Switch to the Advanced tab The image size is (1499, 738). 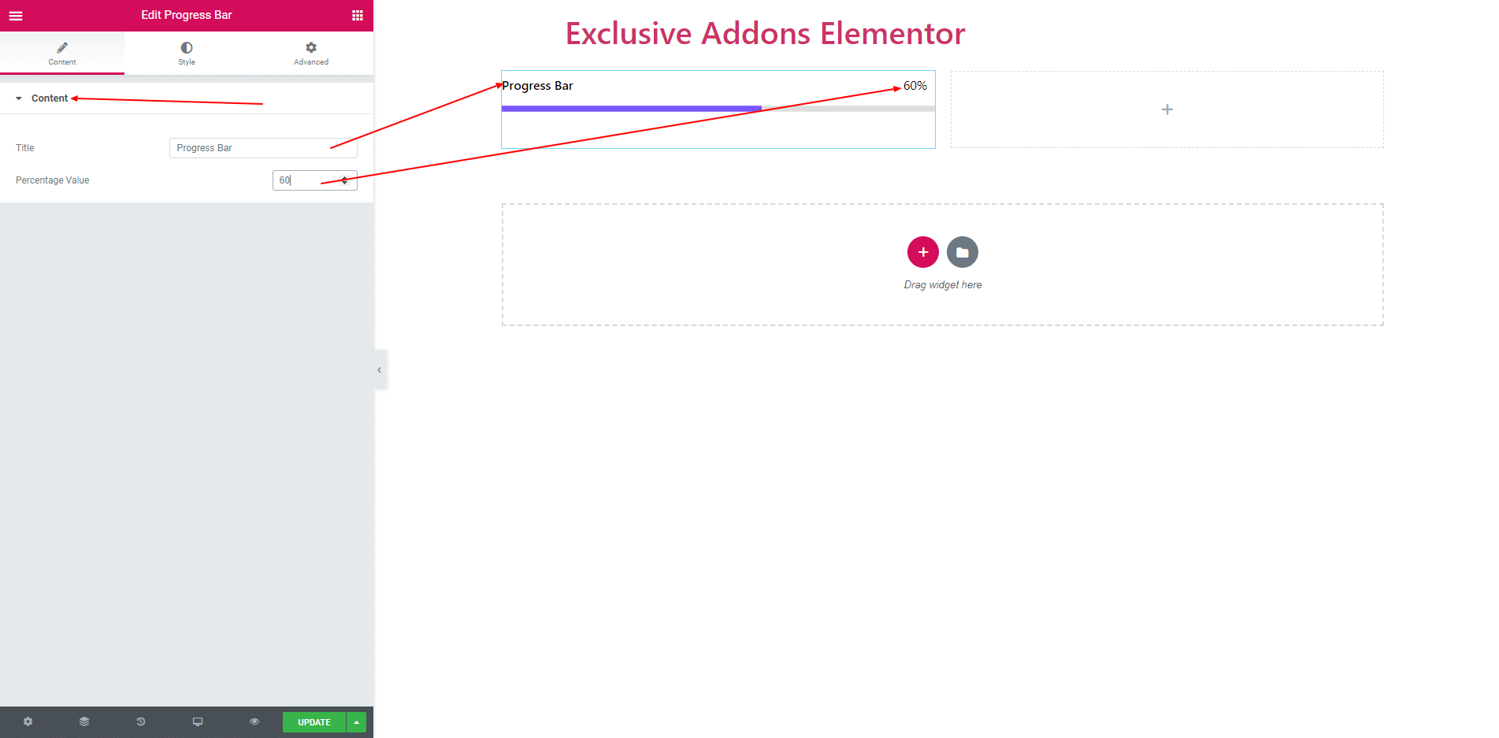click(311, 54)
